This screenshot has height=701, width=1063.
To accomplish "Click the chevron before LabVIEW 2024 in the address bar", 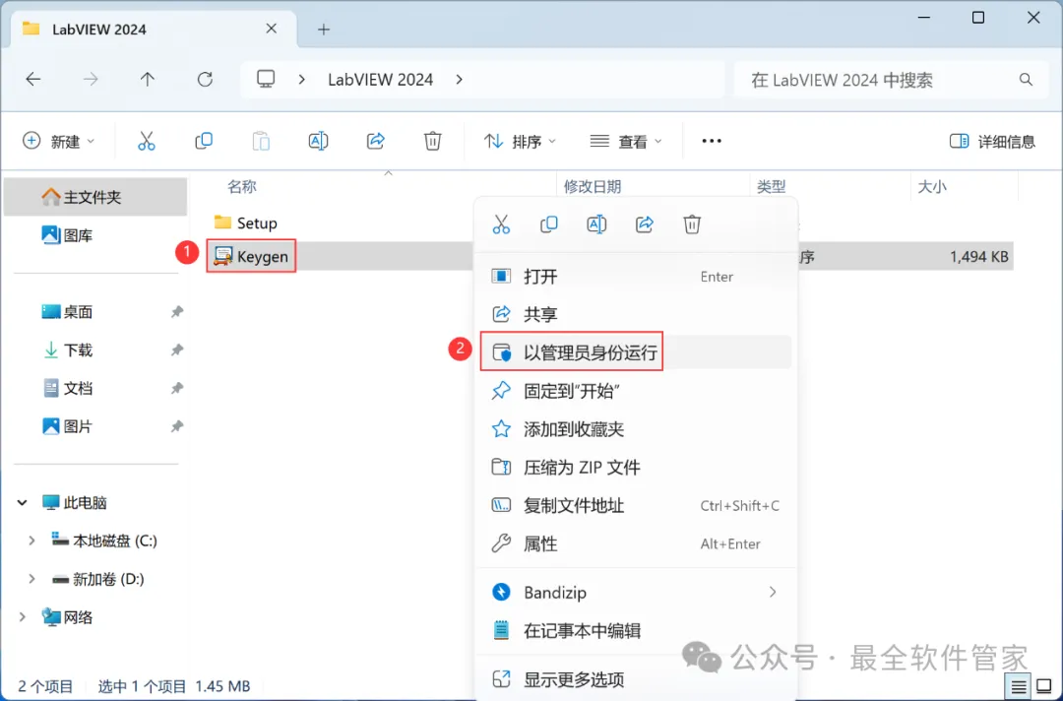I will click(302, 80).
